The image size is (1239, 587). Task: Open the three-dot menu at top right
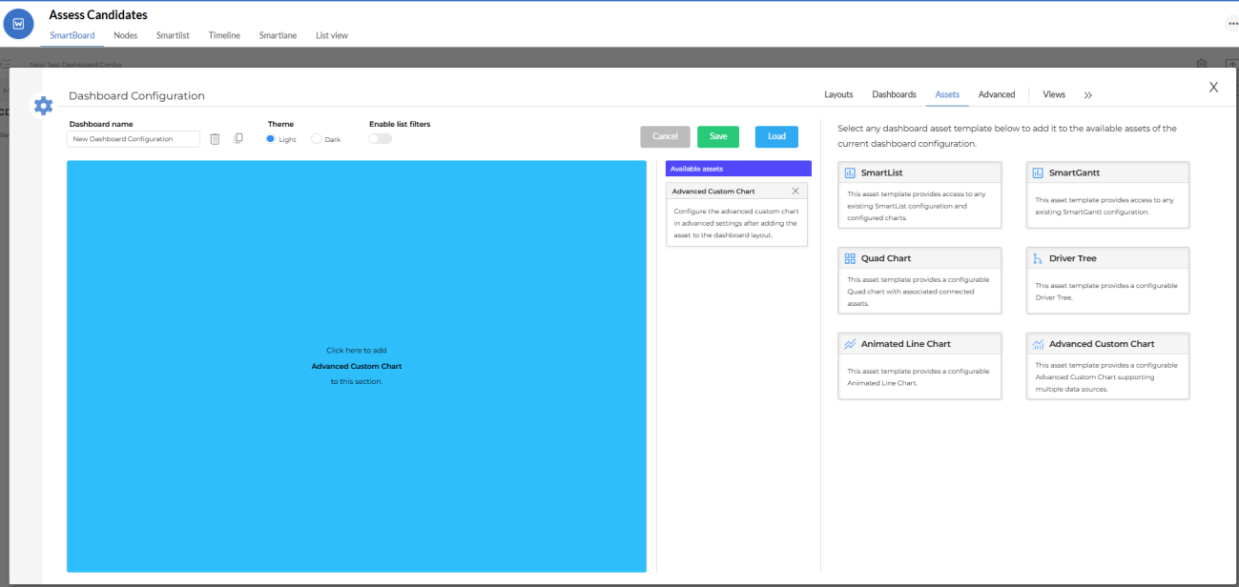1232,24
